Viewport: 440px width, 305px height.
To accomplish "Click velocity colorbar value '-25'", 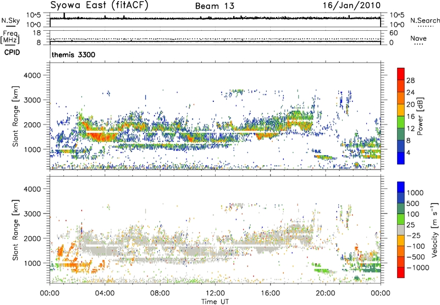I will (414, 236).
